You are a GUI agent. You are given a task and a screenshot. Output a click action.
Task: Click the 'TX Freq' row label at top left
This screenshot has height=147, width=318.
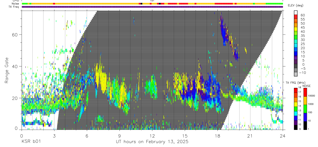coord(14,7)
